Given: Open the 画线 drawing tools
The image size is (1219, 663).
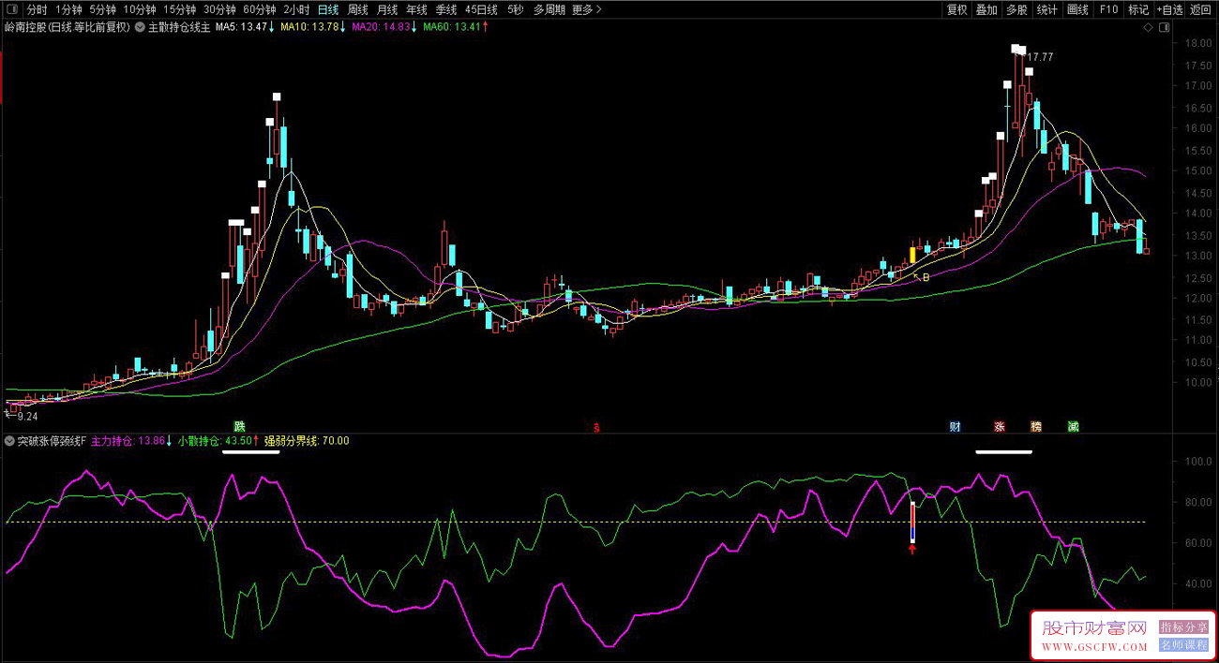Looking at the screenshot, I should [x=1077, y=10].
